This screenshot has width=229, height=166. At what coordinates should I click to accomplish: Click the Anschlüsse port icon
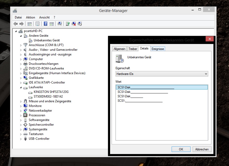pyautogui.click(x=25, y=45)
